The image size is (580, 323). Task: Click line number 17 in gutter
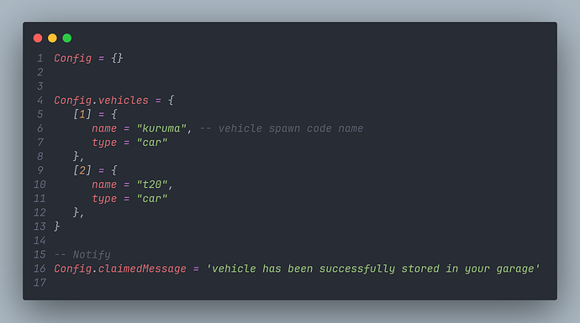[40, 283]
